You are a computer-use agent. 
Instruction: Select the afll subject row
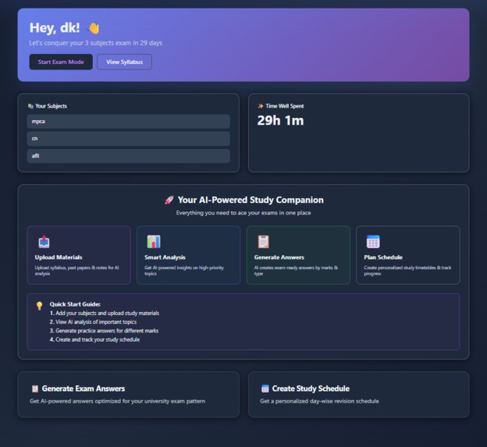click(128, 156)
